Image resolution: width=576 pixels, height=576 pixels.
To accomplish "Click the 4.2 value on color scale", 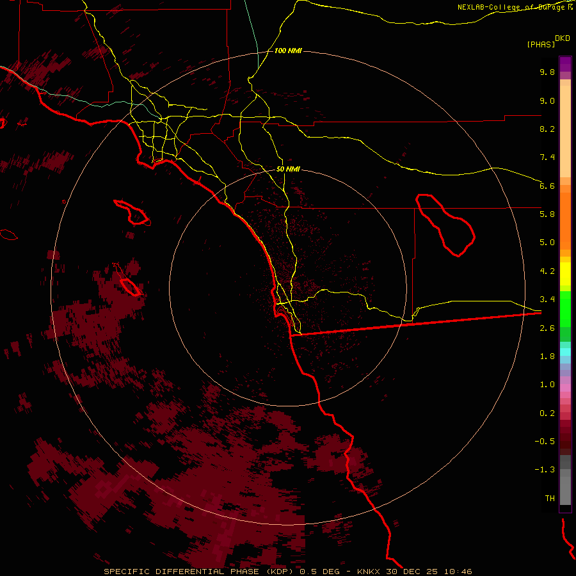I will click(547, 271).
